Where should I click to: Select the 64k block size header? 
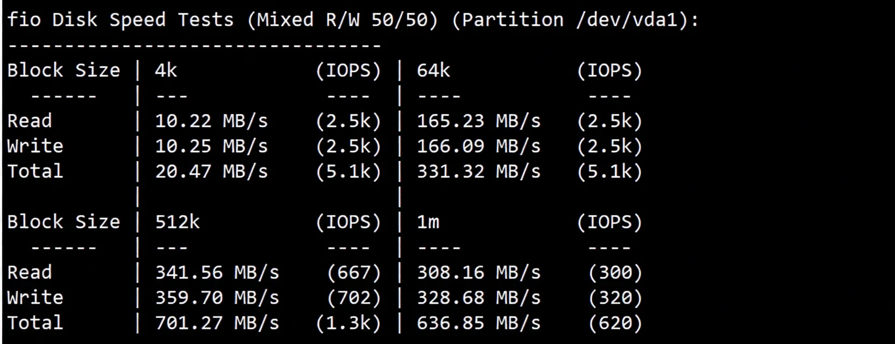(x=433, y=70)
